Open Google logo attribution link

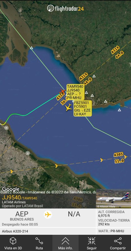(11, 189)
